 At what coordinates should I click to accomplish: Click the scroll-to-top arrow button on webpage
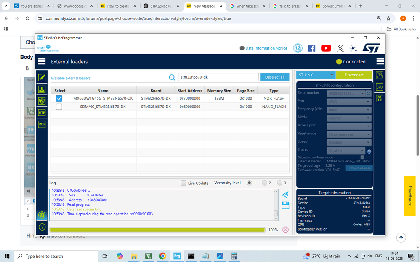[x=401, y=237]
